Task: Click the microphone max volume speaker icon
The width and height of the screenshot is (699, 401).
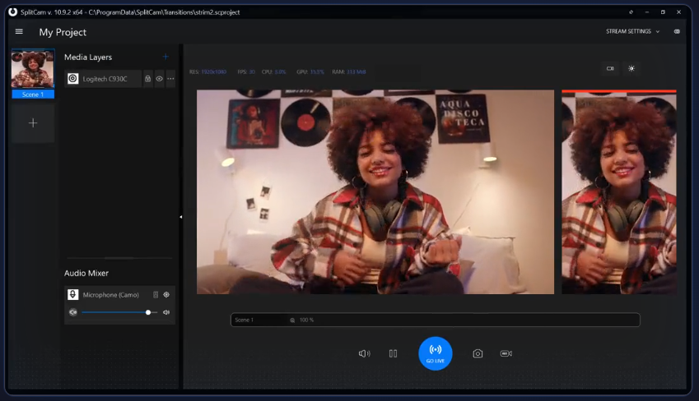Action: coord(166,312)
